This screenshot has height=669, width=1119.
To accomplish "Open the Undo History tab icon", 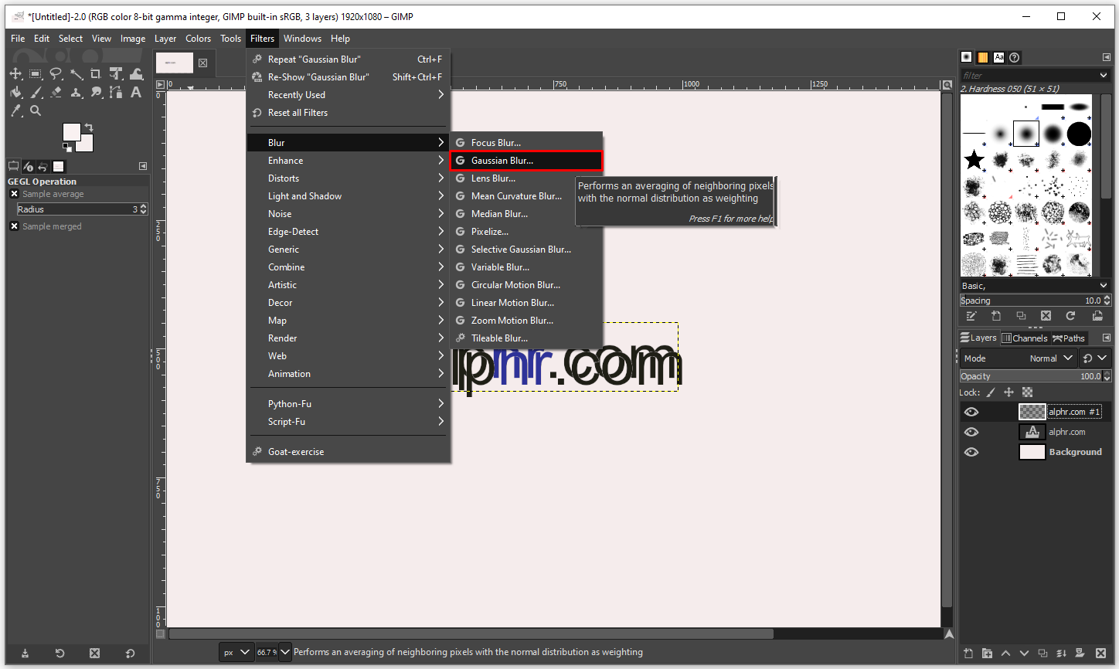I will [x=43, y=166].
